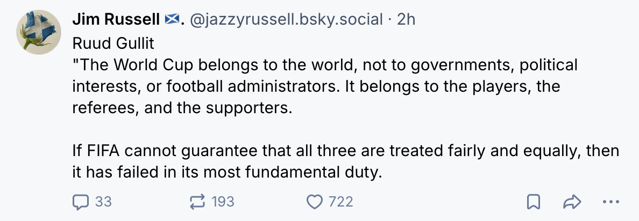The height and width of the screenshot is (221, 639).
Task: Open the reply speech-bubble icon
Action: [80, 202]
